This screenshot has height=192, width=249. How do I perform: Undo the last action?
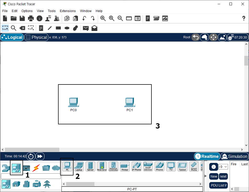[x=84, y=18]
